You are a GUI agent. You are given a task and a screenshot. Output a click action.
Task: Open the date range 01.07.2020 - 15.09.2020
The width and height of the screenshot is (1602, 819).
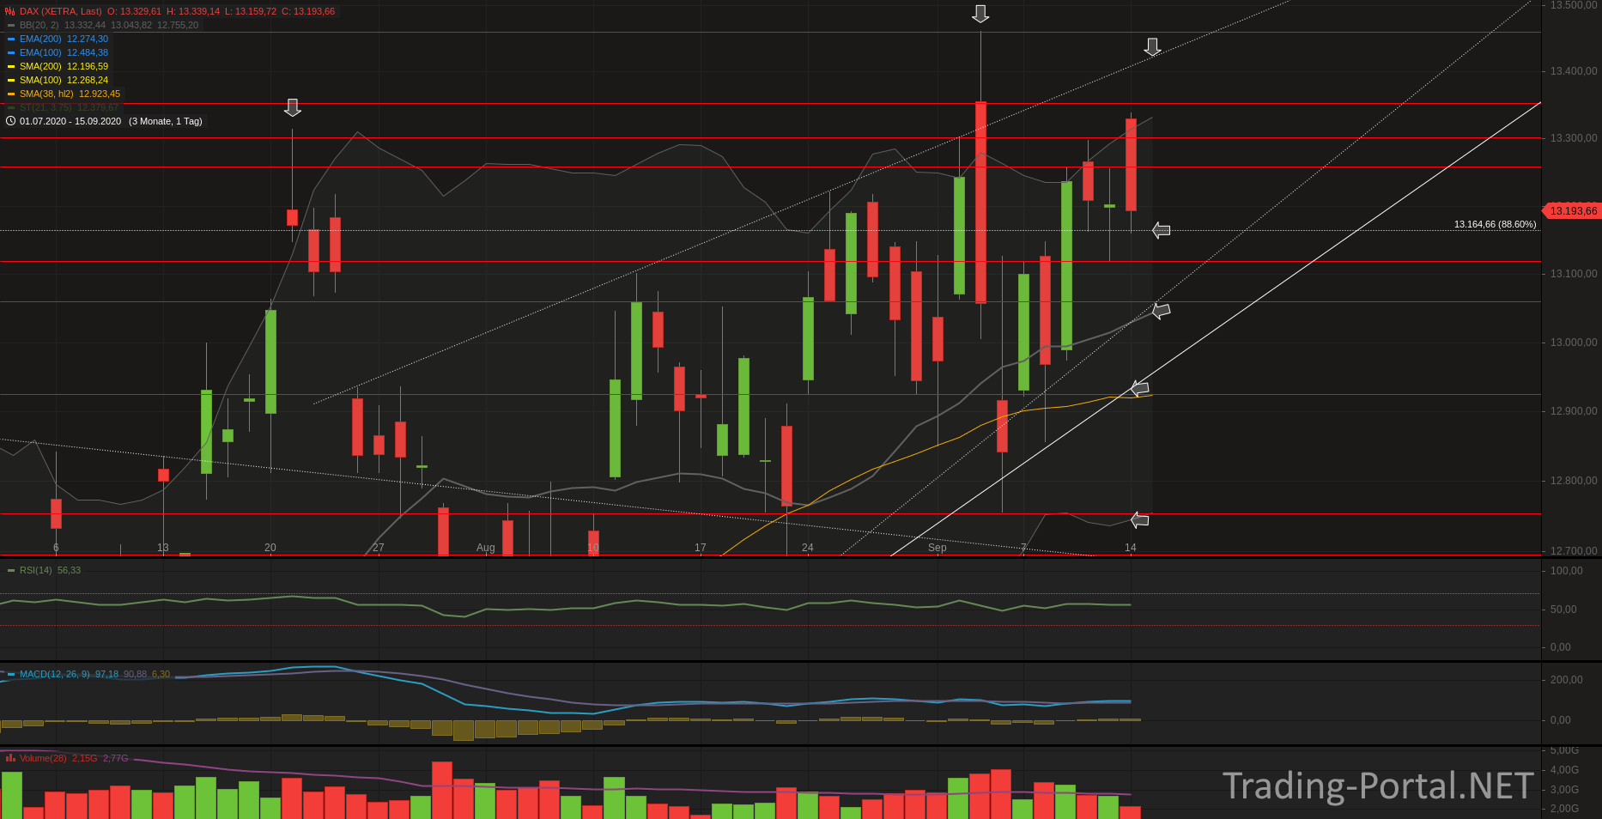point(70,122)
